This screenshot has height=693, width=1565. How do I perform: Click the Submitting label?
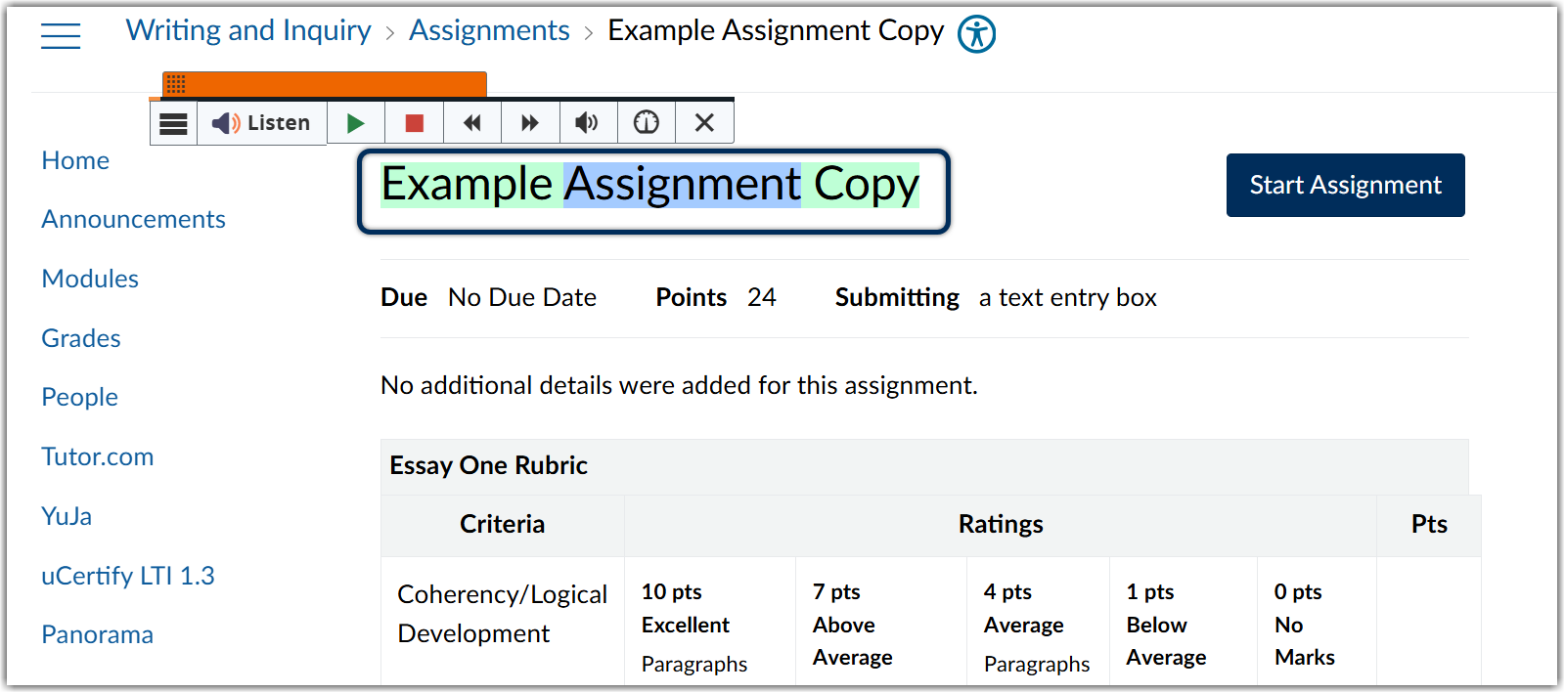(x=897, y=297)
